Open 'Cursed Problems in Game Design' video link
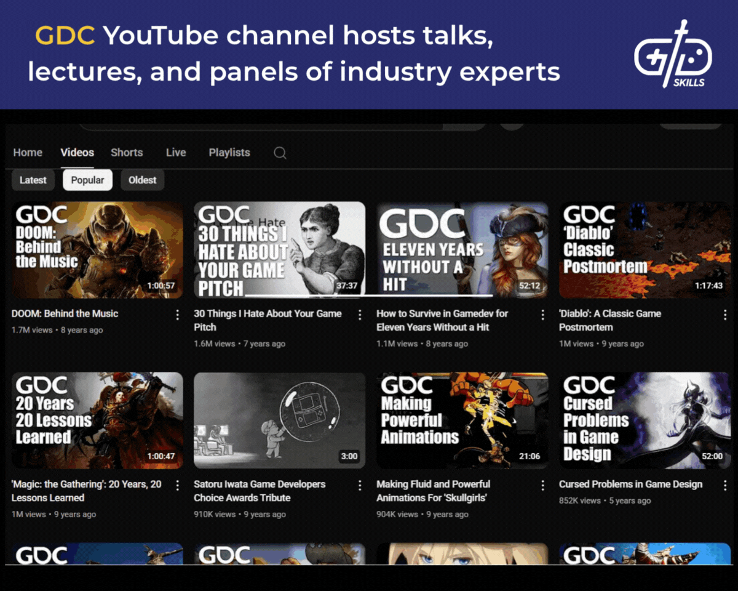This screenshot has width=738, height=591. point(631,484)
